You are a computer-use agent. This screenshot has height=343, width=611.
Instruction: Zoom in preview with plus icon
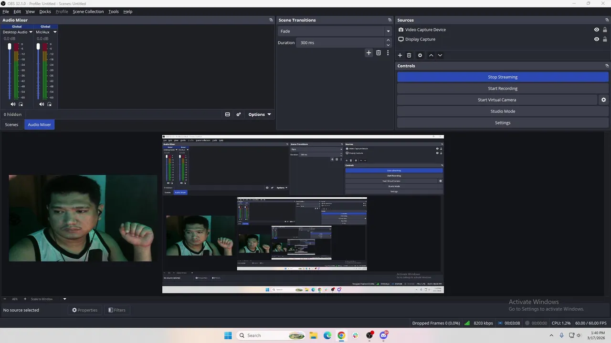coord(25,299)
